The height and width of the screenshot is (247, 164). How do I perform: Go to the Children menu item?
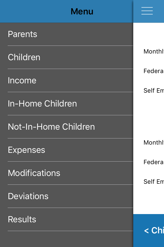point(67,57)
